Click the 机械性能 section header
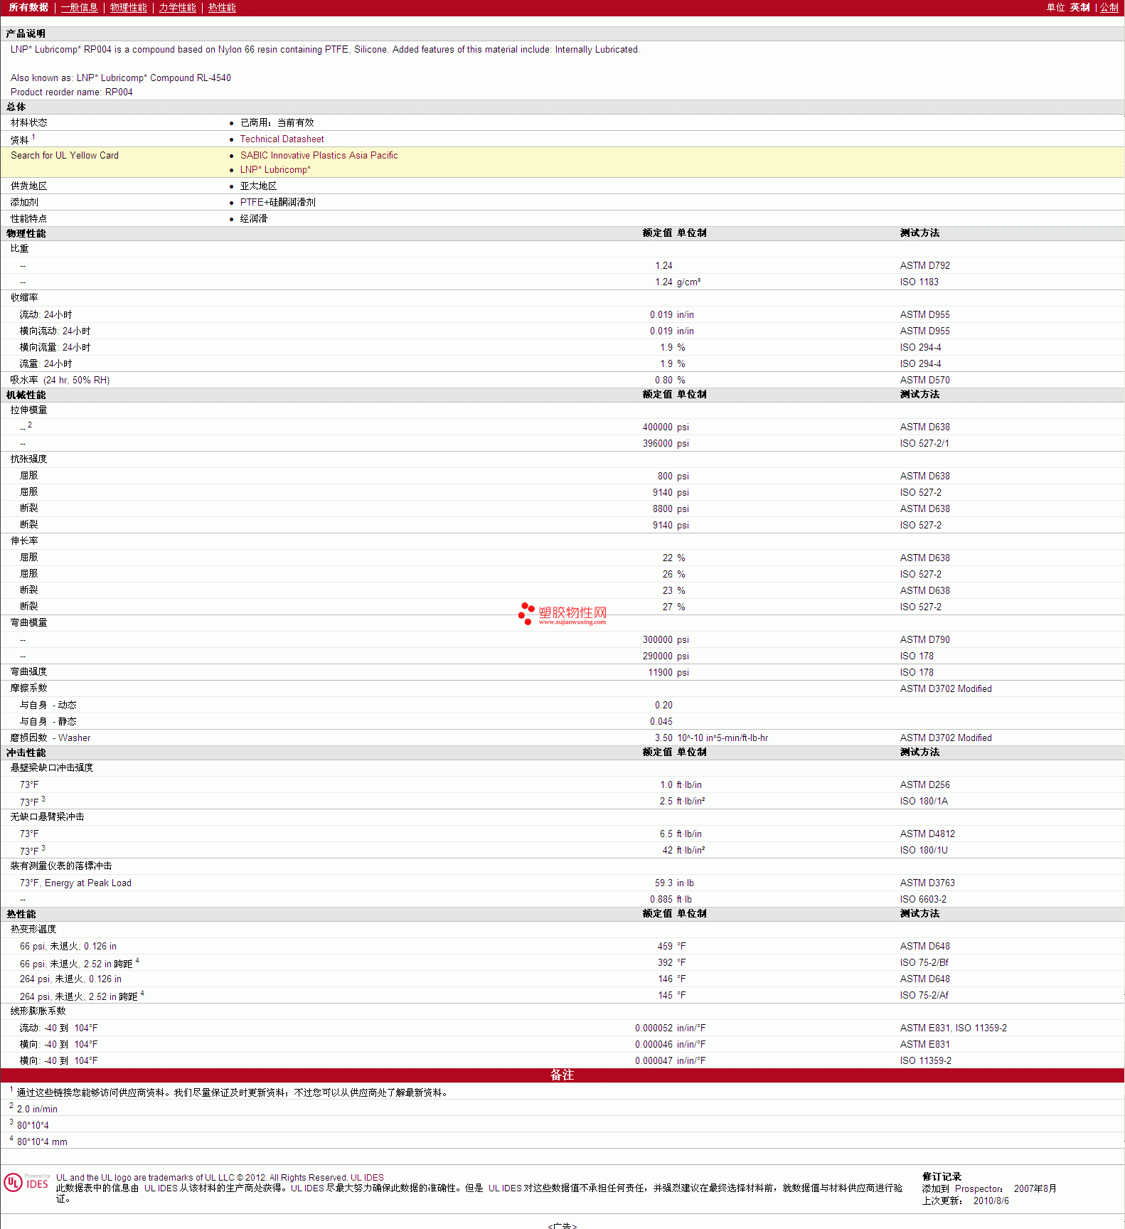 pos(26,395)
